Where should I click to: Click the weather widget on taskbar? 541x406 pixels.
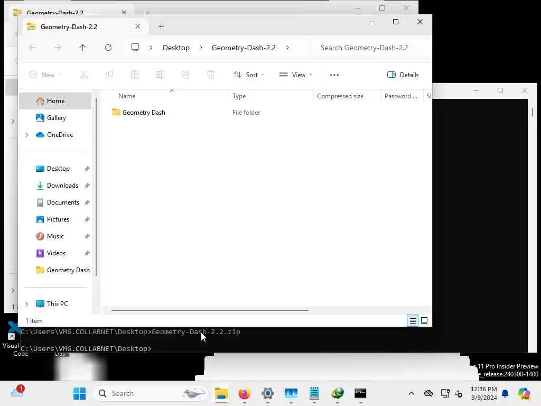coord(16,393)
